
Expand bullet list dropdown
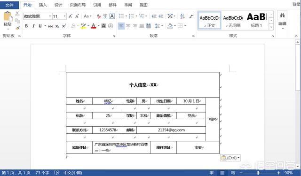click(x=127, y=16)
